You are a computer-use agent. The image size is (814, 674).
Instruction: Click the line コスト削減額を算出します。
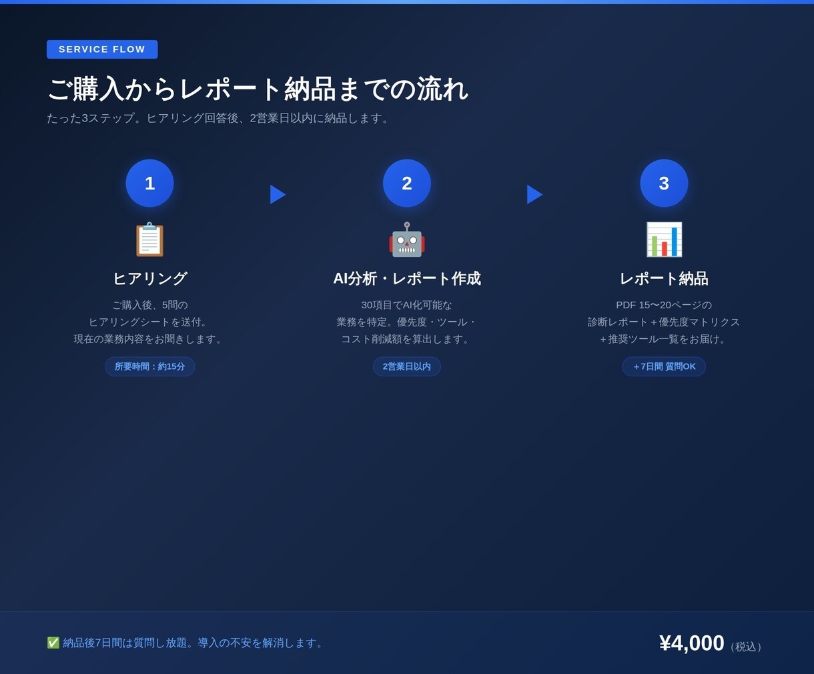coord(407,339)
